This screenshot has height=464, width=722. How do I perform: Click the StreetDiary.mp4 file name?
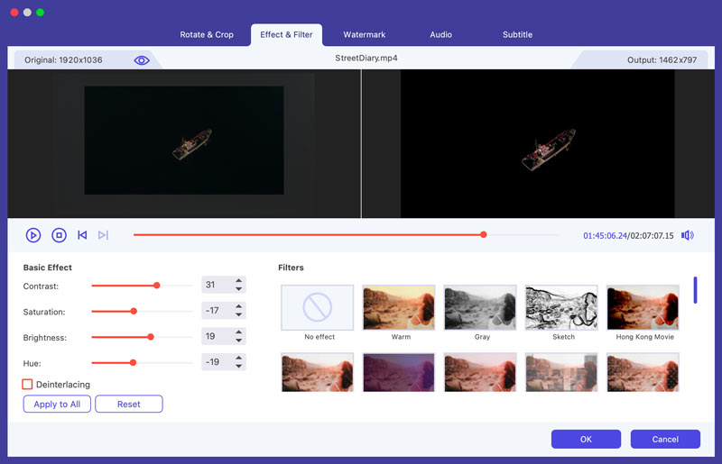[366, 58]
